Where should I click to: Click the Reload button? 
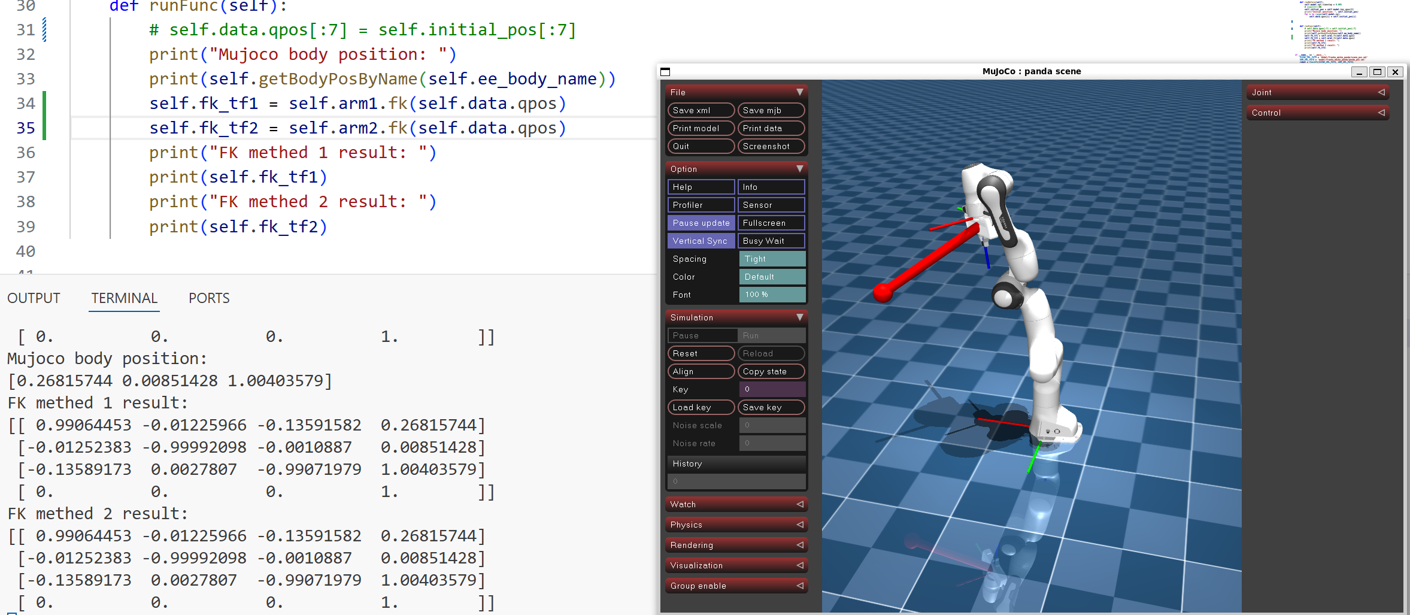pyautogui.click(x=771, y=353)
